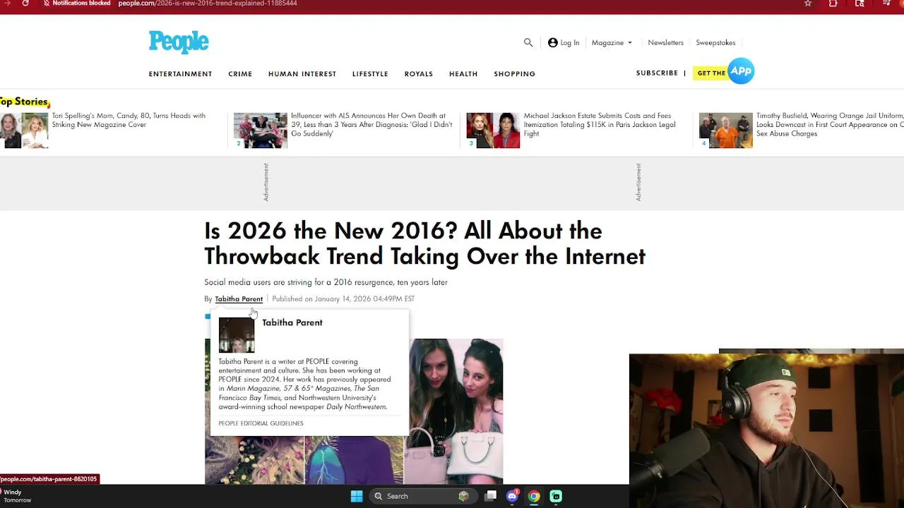
Task: Click the browser reload icon
Action: 25,4
